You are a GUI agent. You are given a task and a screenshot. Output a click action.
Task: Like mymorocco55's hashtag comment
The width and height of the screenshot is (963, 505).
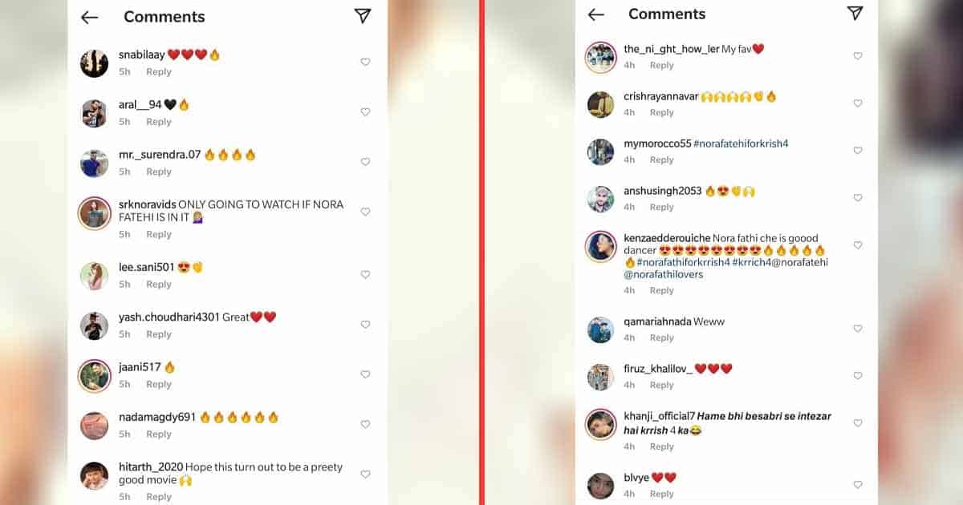pos(858,151)
